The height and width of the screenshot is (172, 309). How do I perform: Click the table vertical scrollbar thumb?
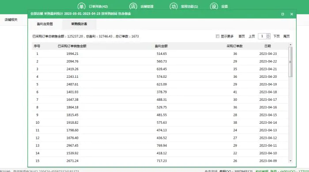290,62
